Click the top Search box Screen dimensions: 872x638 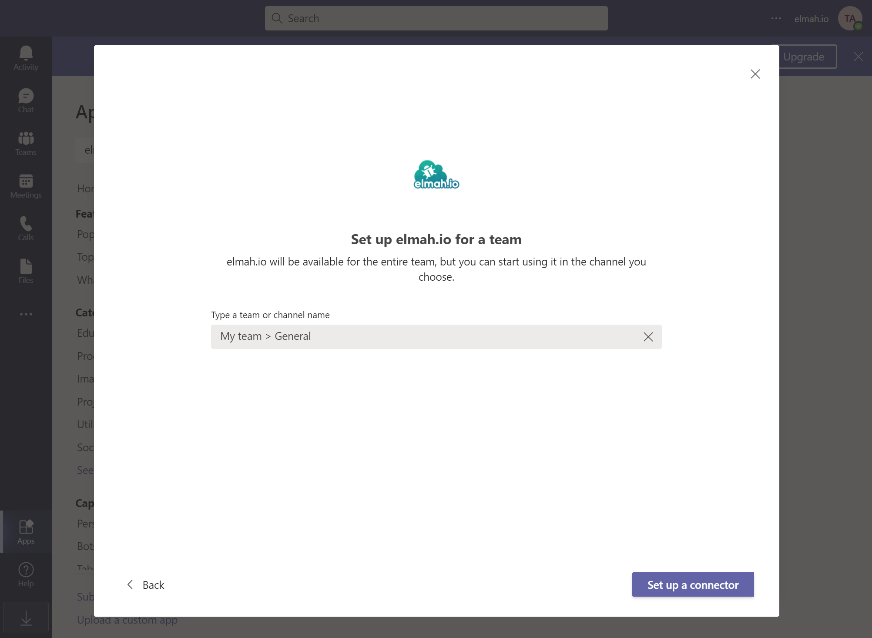click(436, 18)
